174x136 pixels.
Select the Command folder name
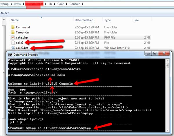(23, 27)
